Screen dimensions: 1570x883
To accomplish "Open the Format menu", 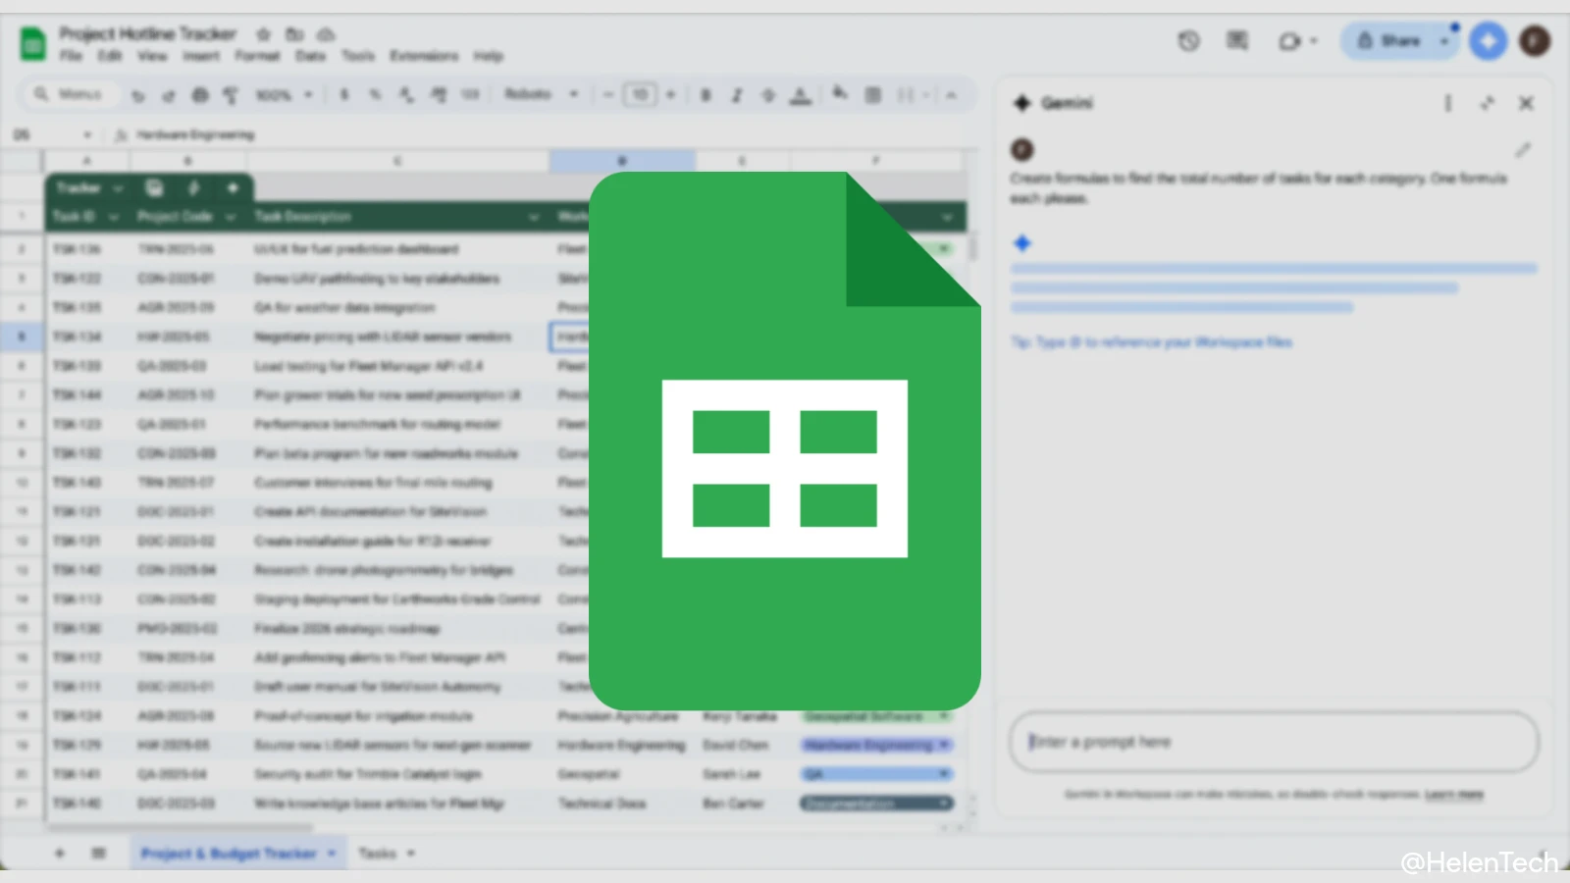I will 257,56.
